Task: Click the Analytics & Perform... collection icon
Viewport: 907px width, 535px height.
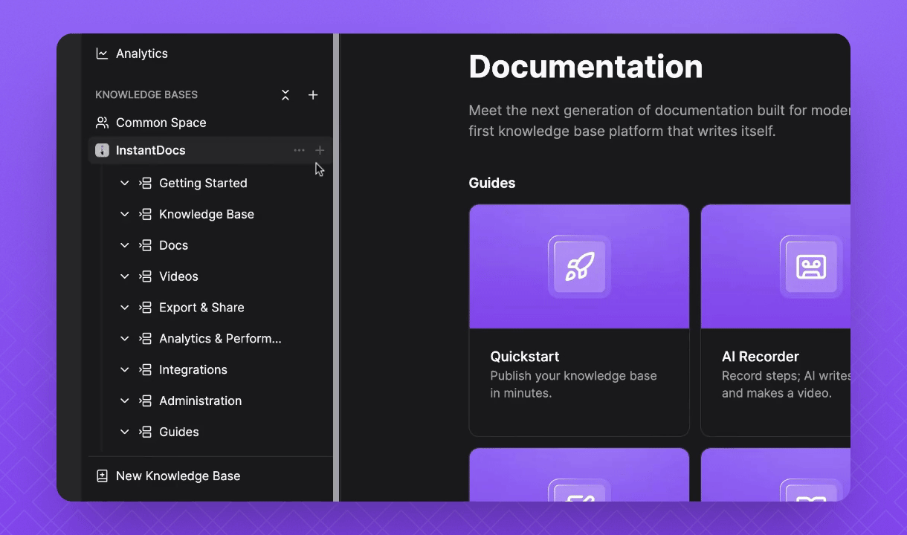Action: pyautogui.click(x=146, y=339)
